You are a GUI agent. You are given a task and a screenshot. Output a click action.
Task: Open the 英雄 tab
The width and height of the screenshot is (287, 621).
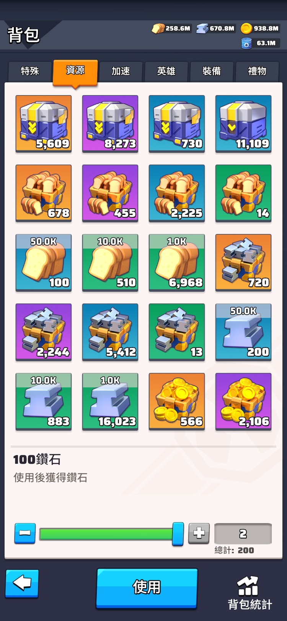coord(166,71)
